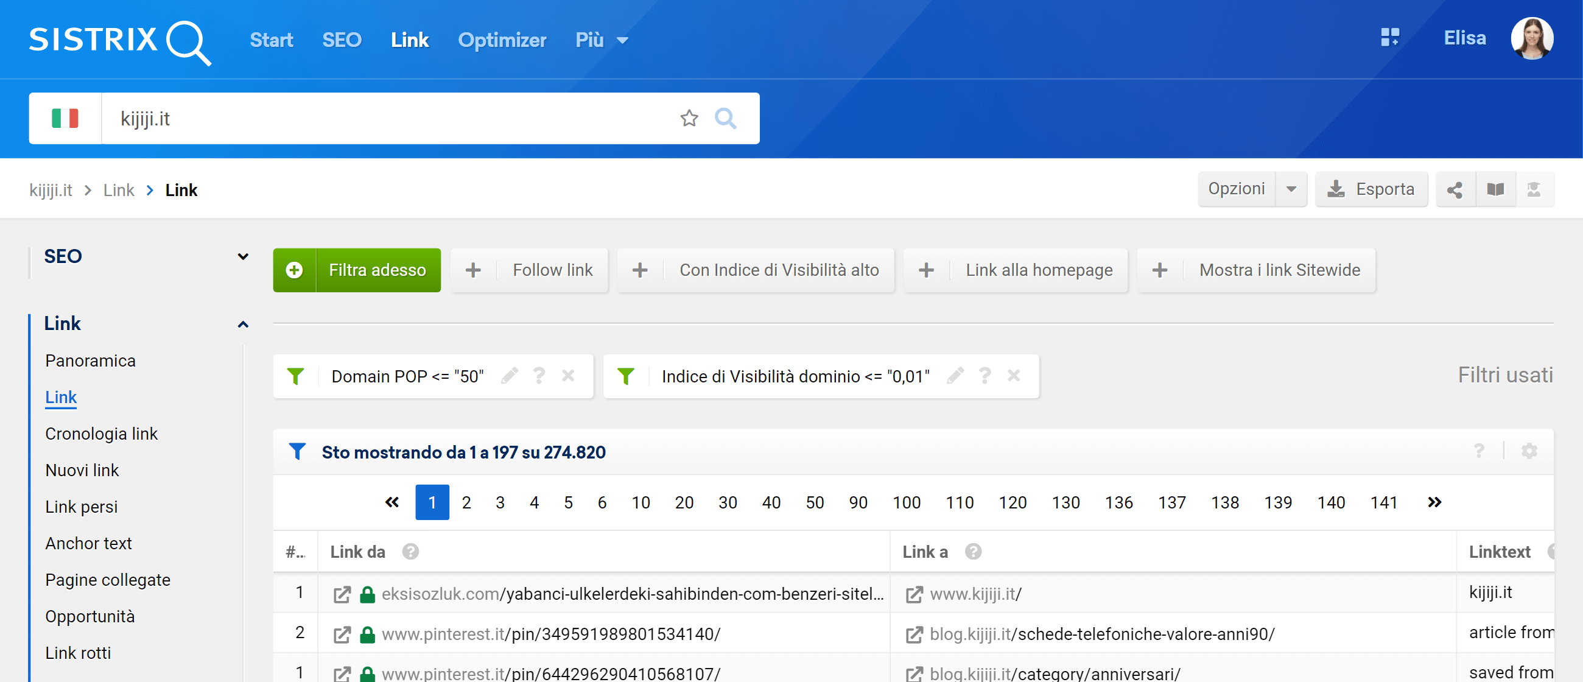Switch to the SEO tab in header
The image size is (1583, 682).
(342, 40)
